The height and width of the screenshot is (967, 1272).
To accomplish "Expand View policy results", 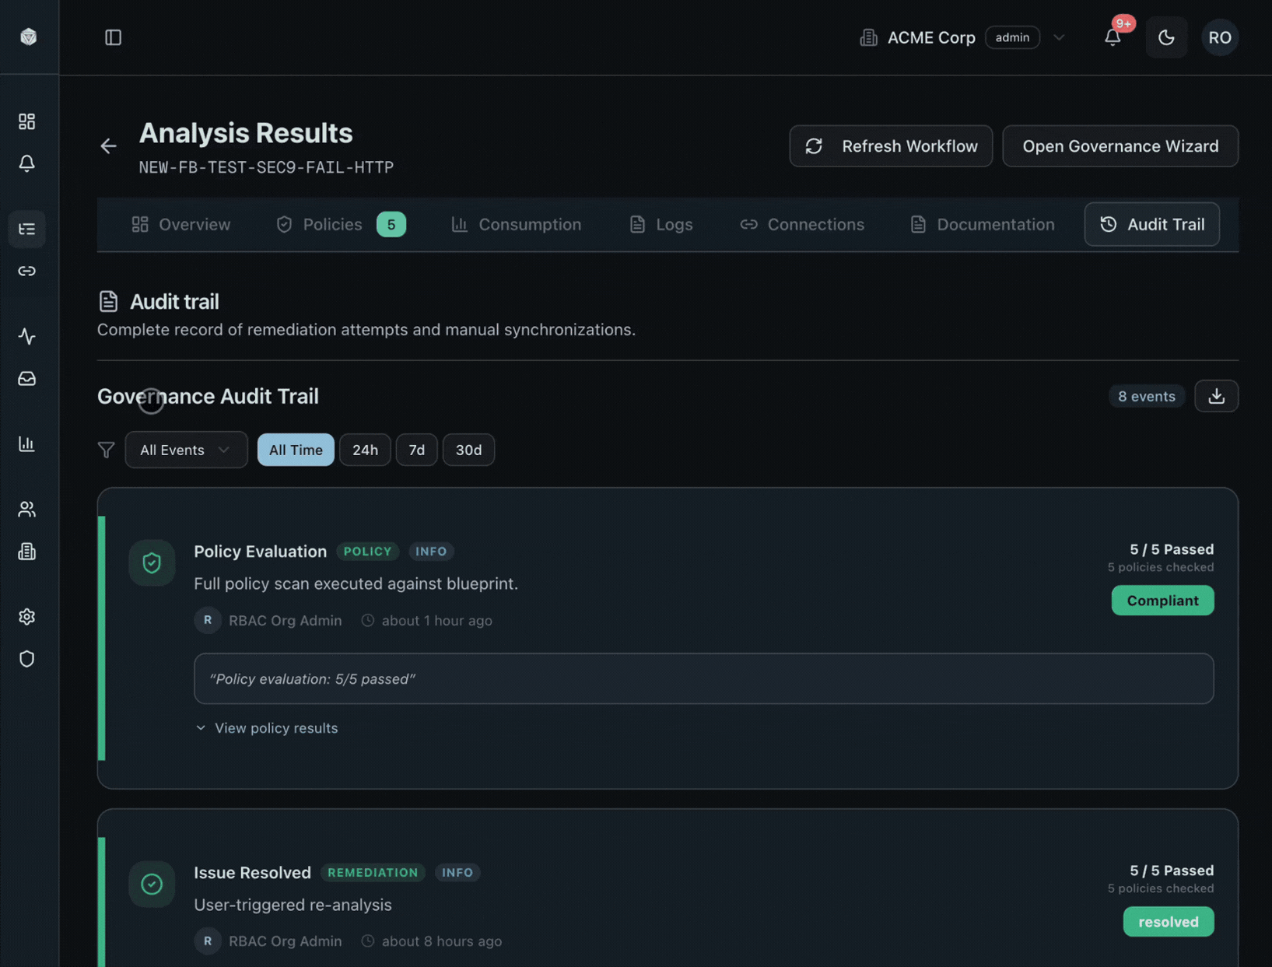I will pyautogui.click(x=267, y=728).
